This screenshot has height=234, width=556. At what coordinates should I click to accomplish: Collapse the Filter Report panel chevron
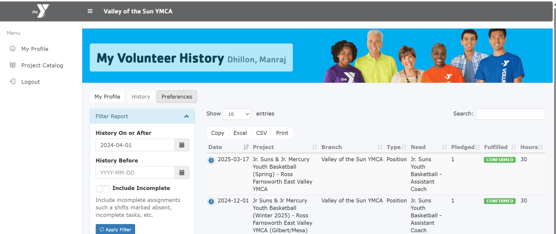(x=186, y=117)
